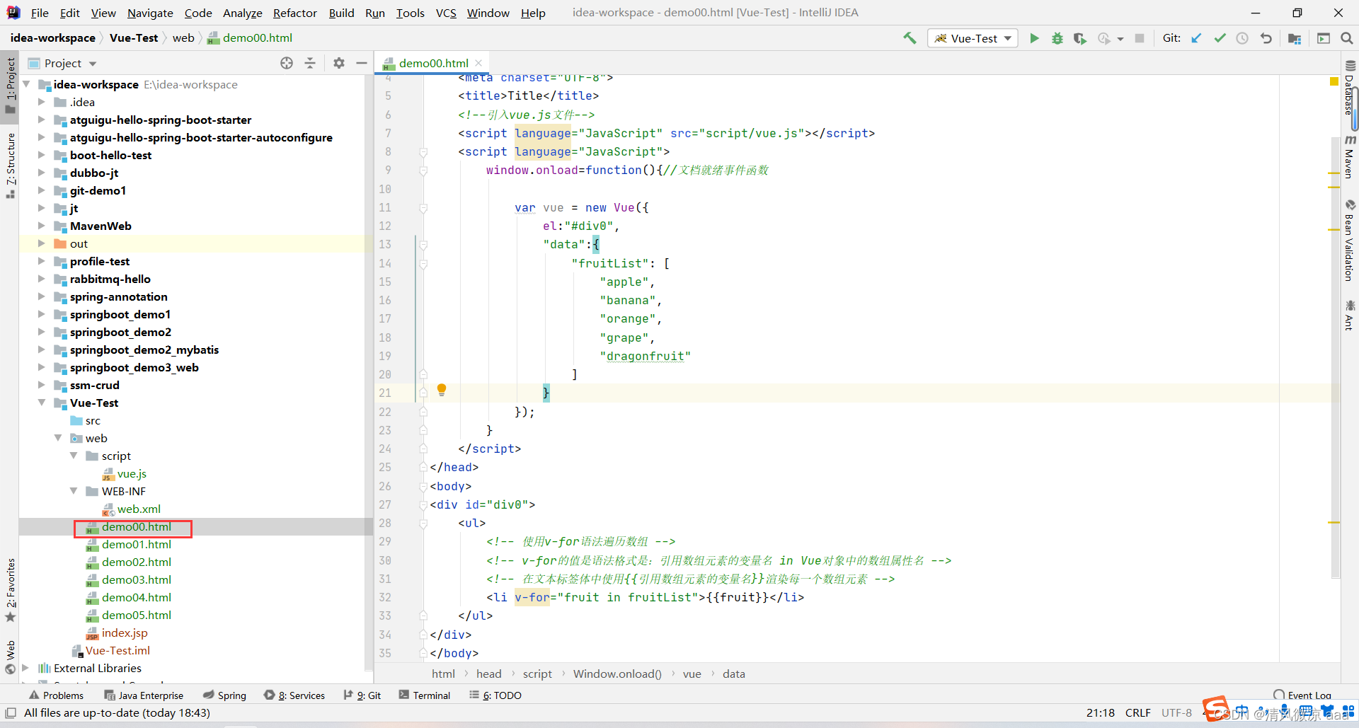Expand the .idea folder

point(41,102)
